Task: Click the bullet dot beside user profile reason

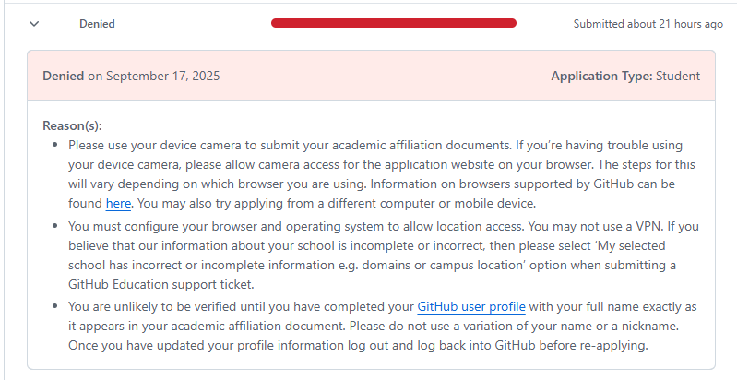Action: tap(55, 306)
